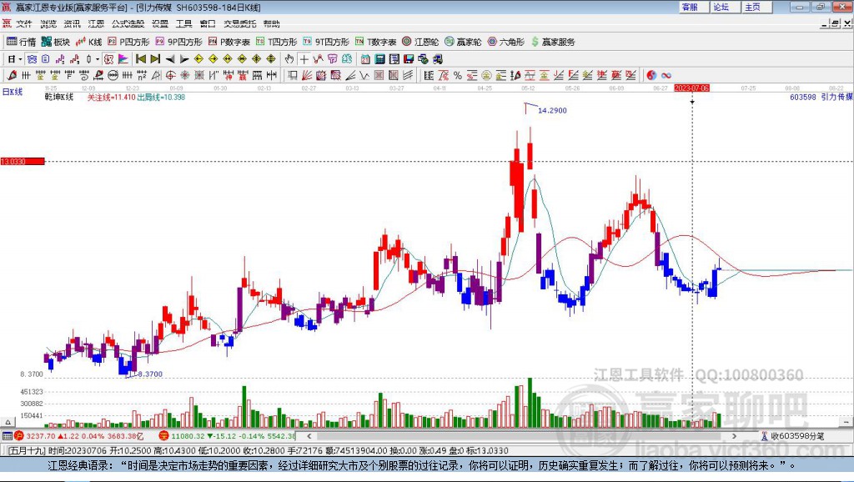854x482 pixels.
Task: Open the 9T四方形 tool
Action: pos(326,42)
